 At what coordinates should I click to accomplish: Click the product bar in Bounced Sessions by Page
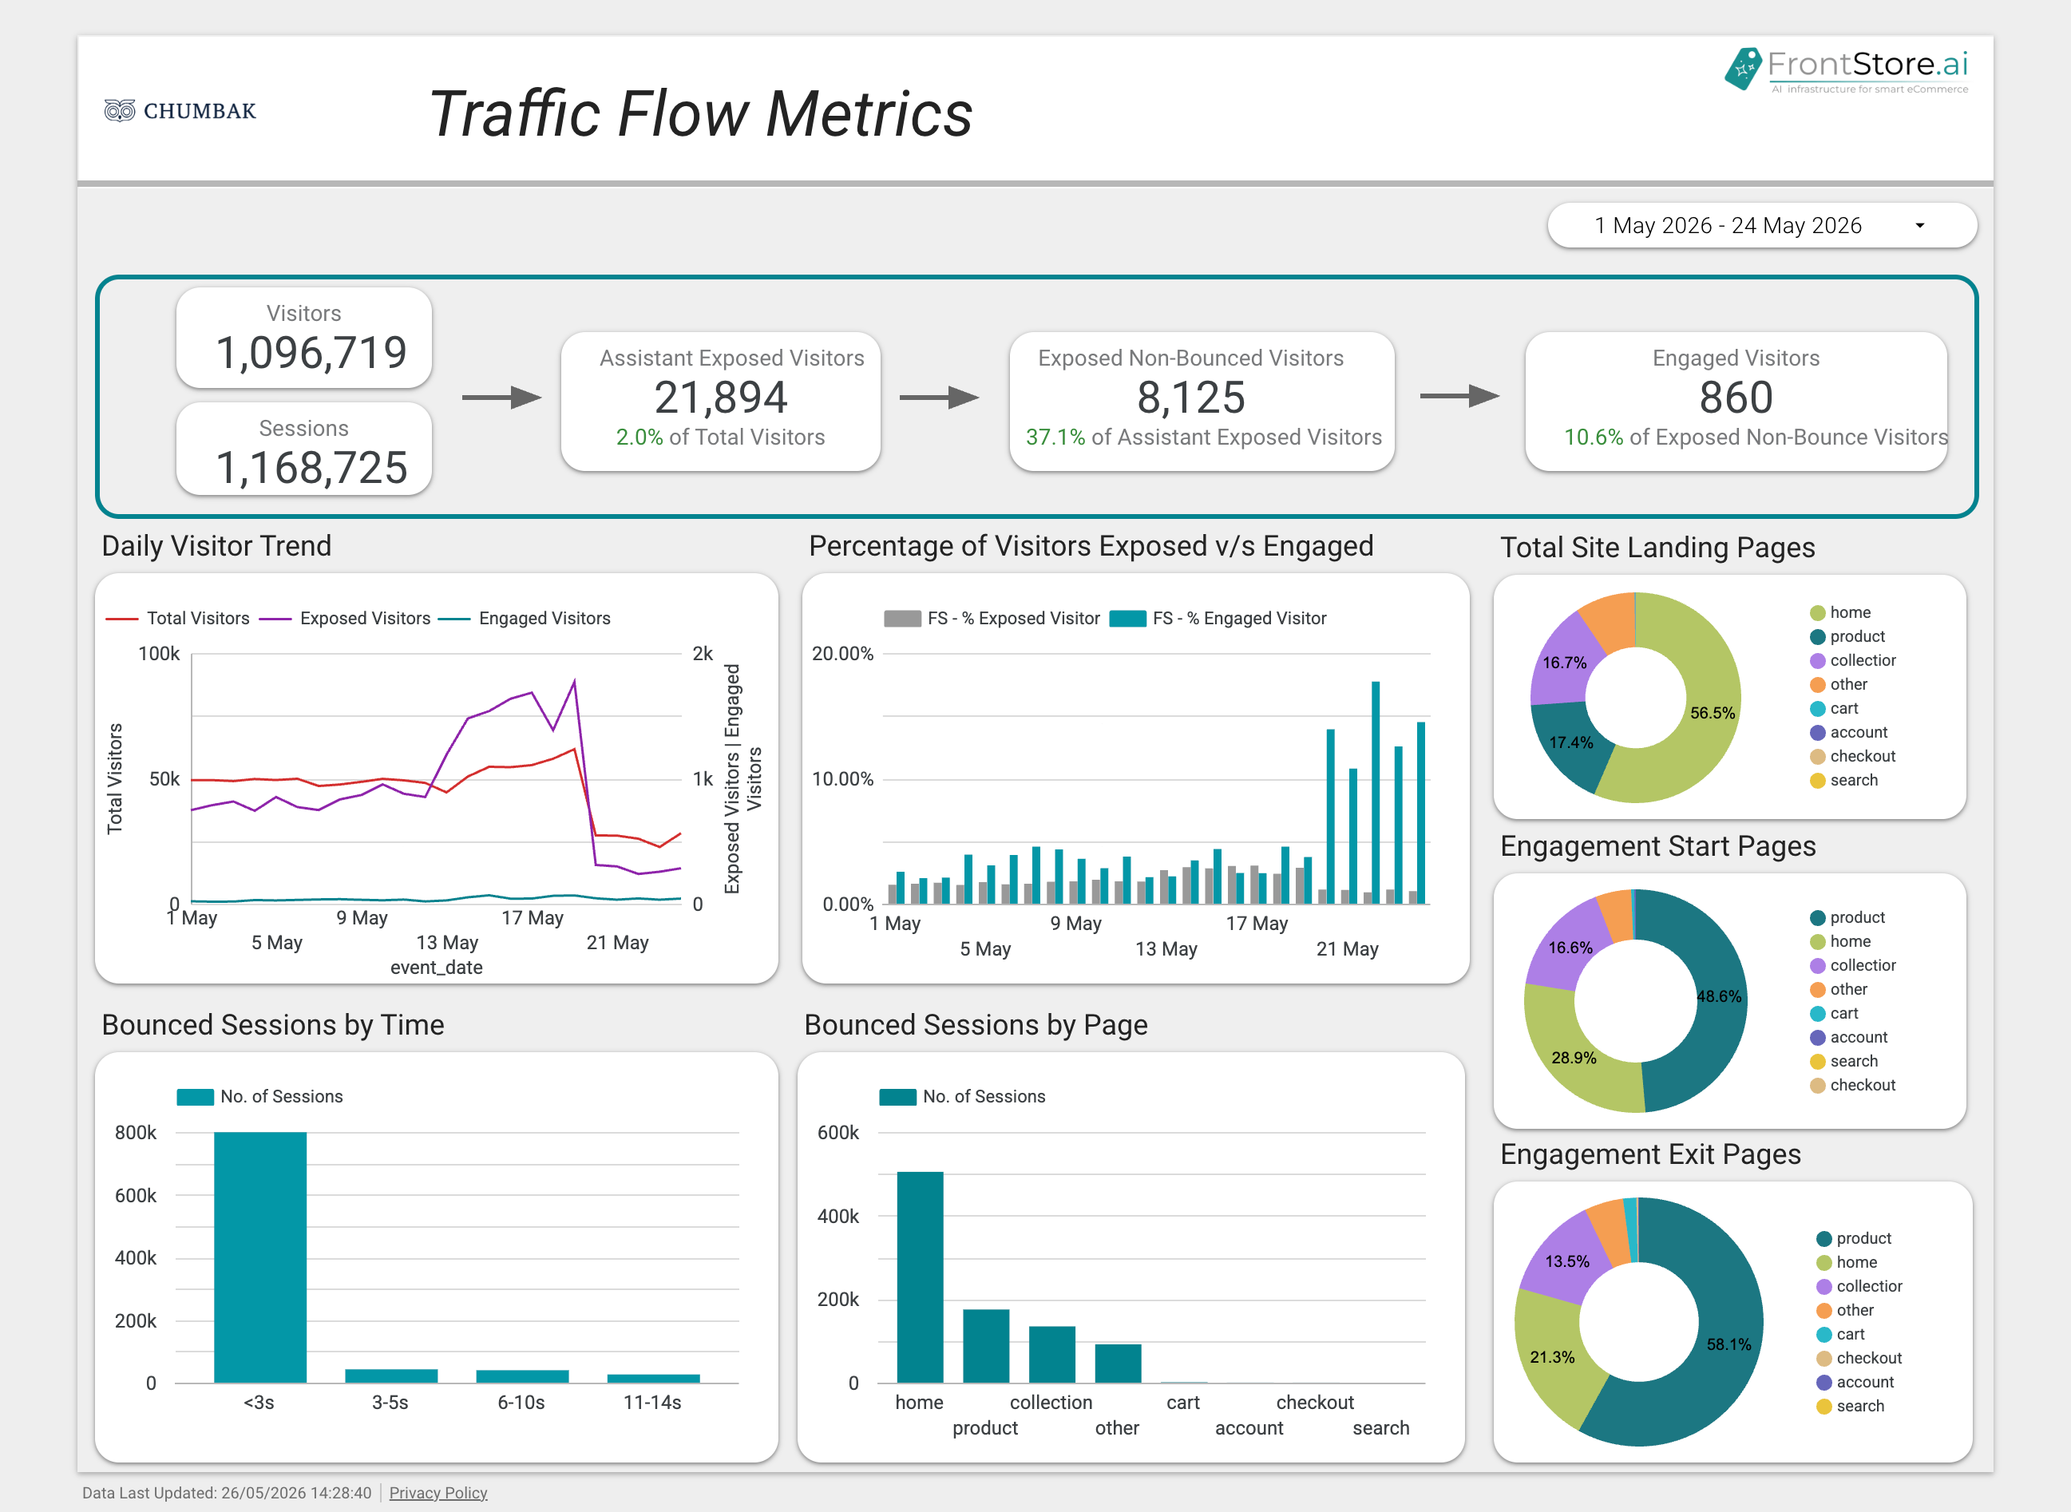click(986, 1346)
